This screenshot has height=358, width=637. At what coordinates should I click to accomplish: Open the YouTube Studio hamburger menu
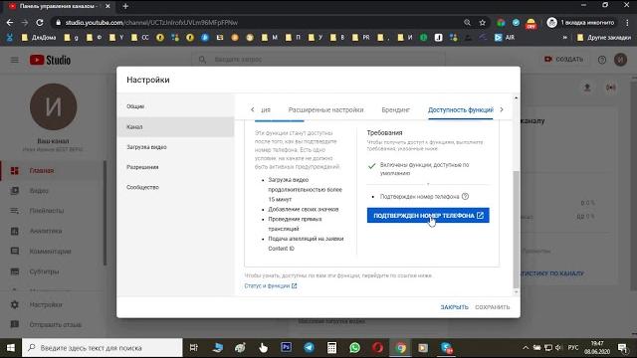click(15, 60)
